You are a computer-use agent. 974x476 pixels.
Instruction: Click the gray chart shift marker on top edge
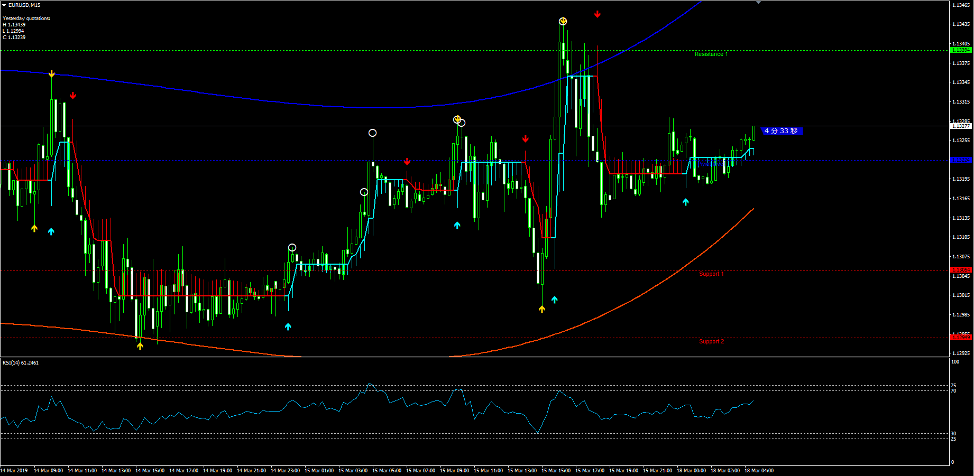click(759, 3)
